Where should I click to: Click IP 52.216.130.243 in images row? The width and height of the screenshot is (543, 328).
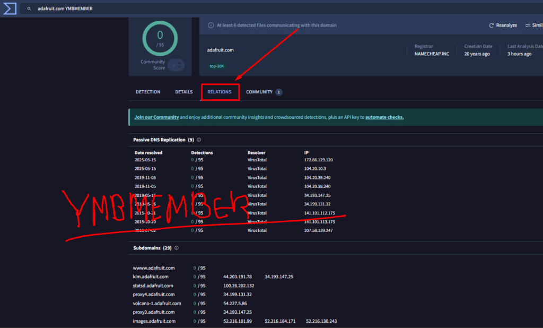click(321, 321)
